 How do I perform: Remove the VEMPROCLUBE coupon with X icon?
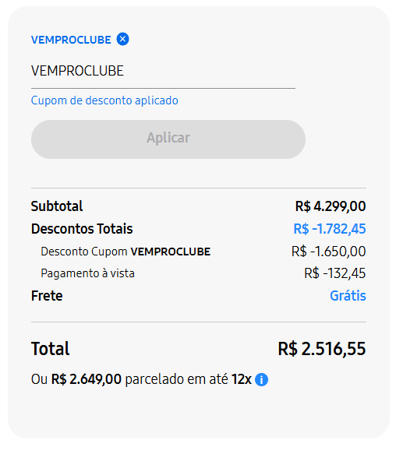click(122, 39)
